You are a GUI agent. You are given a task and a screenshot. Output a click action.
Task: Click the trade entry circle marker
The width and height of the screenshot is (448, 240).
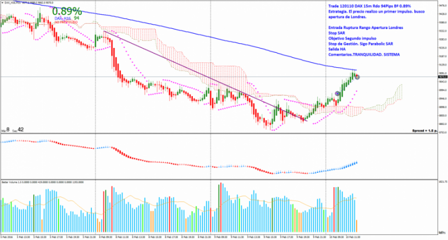[x=338, y=93]
